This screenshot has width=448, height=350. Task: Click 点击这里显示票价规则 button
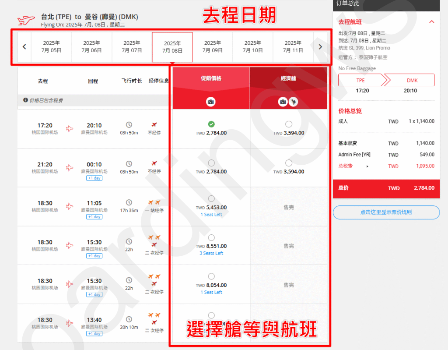coord(386,212)
